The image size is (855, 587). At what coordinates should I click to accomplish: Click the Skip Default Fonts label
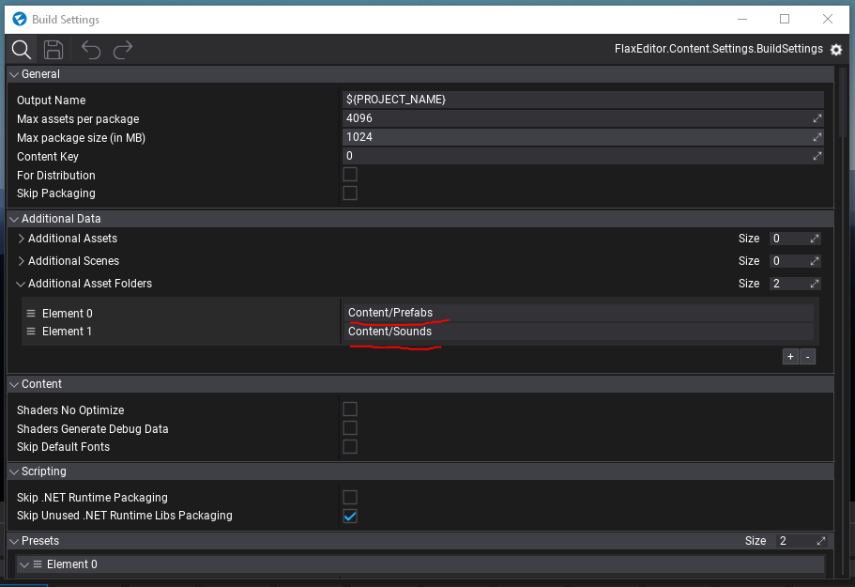(x=63, y=447)
